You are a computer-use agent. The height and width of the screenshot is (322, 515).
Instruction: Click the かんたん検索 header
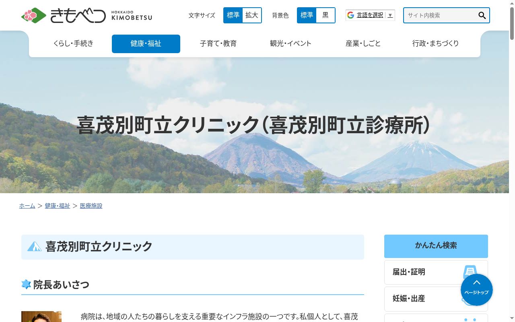click(436, 246)
